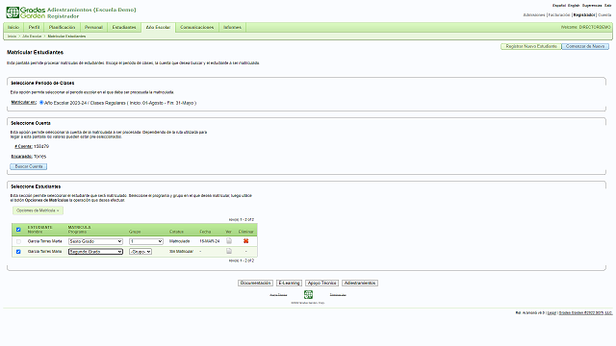
Task: Click Matriculado status in first row
Action: pyautogui.click(x=180, y=241)
